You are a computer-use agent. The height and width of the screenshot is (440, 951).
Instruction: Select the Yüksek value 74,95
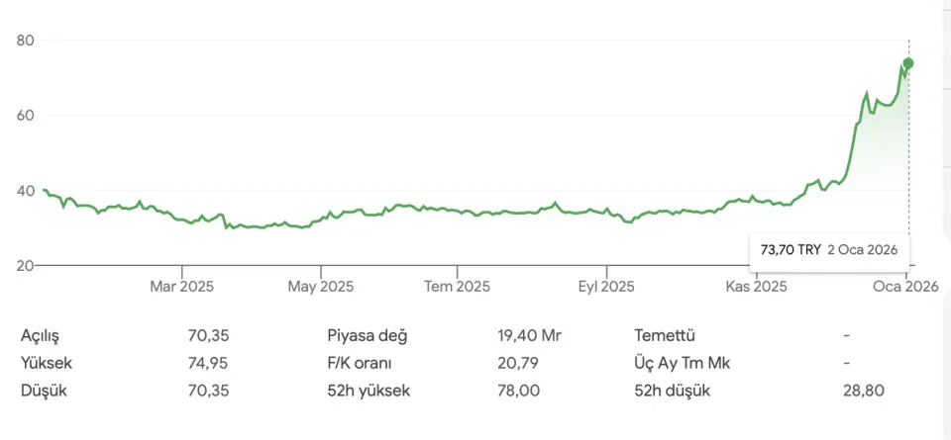point(208,363)
